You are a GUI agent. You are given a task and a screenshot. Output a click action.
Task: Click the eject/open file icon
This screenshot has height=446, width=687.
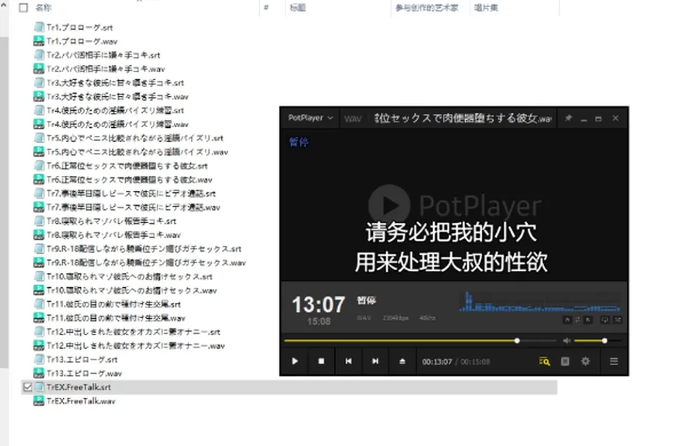pos(402,361)
